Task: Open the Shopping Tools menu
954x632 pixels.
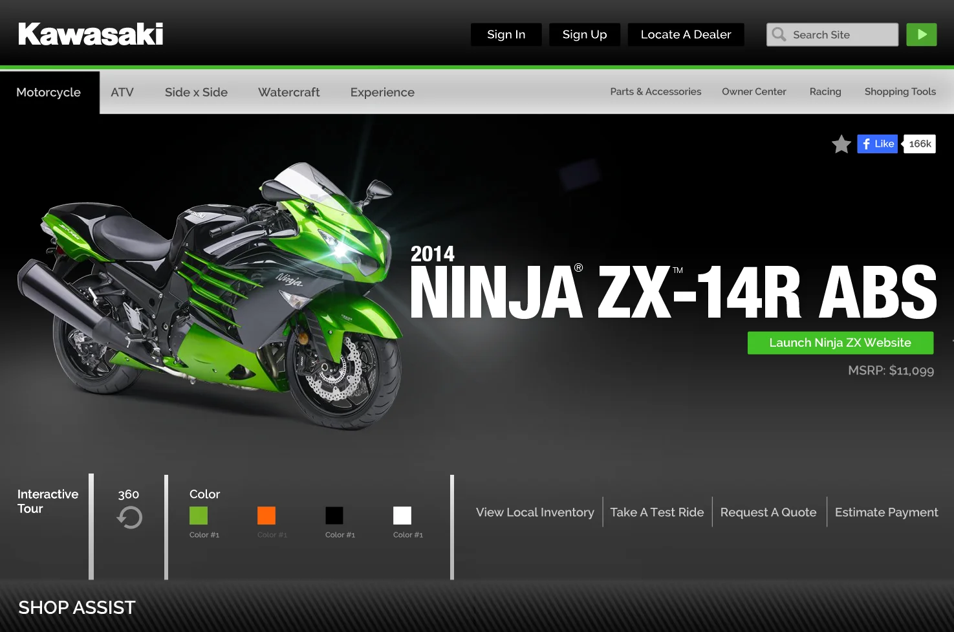Action: tap(900, 92)
